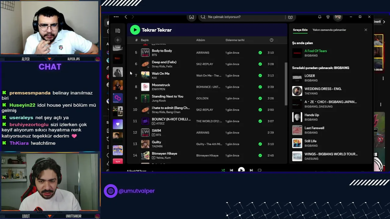Close the queue panel

pyautogui.click(x=366, y=30)
